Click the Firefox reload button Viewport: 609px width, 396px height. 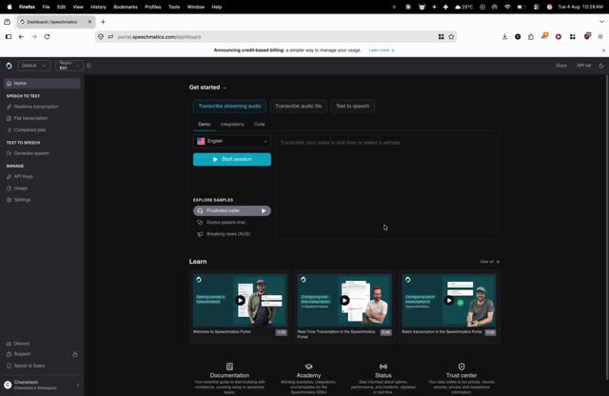coord(47,36)
